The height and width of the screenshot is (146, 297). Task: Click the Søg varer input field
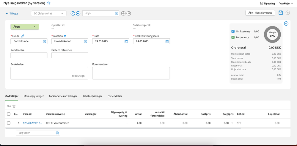point(38,133)
